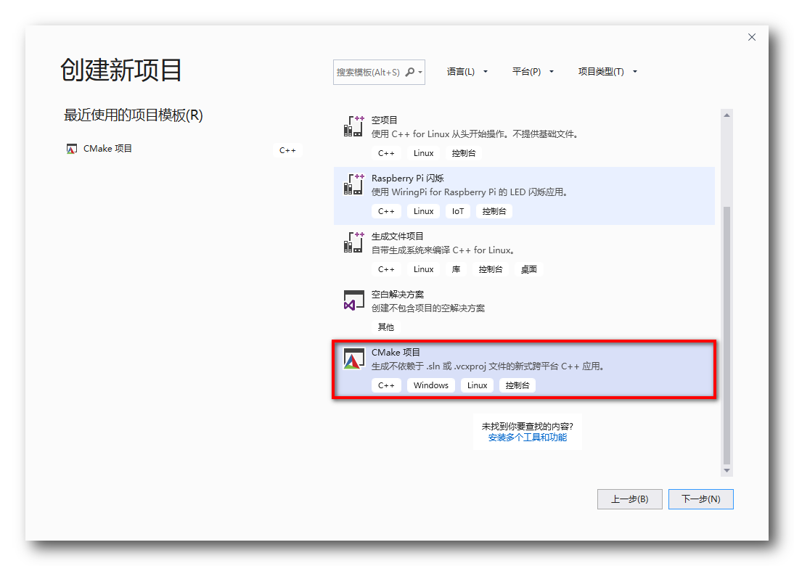Click the 库 tag on 生成文件项目
The height and width of the screenshot is (566, 794).
click(x=457, y=269)
